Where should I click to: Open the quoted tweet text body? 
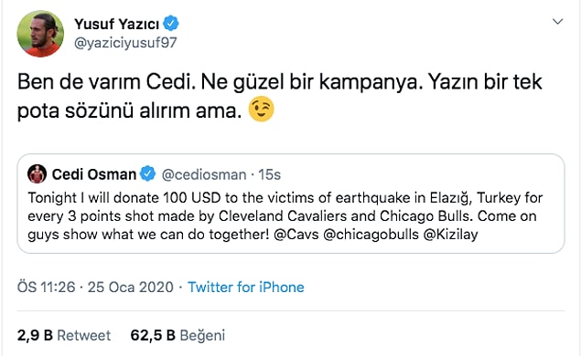(x=285, y=216)
